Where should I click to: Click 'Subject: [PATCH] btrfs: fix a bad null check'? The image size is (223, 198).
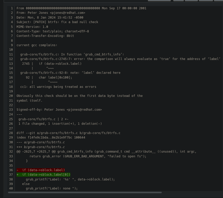click(57, 22)
